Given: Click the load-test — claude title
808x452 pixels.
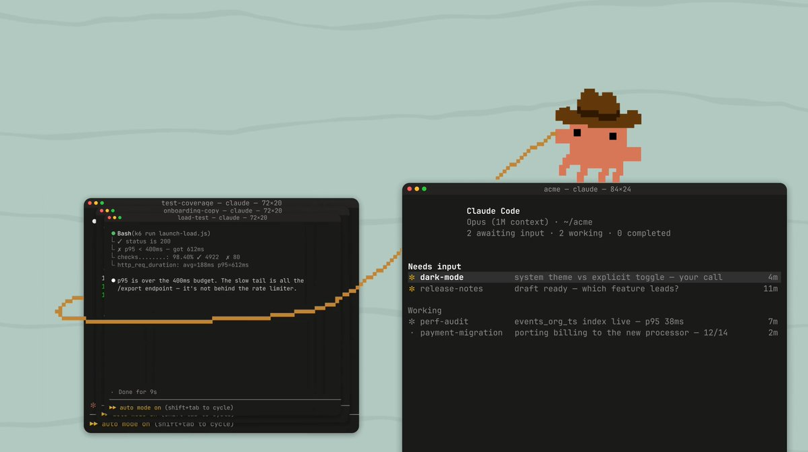Looking at the screenshot, I should [222, 218].
